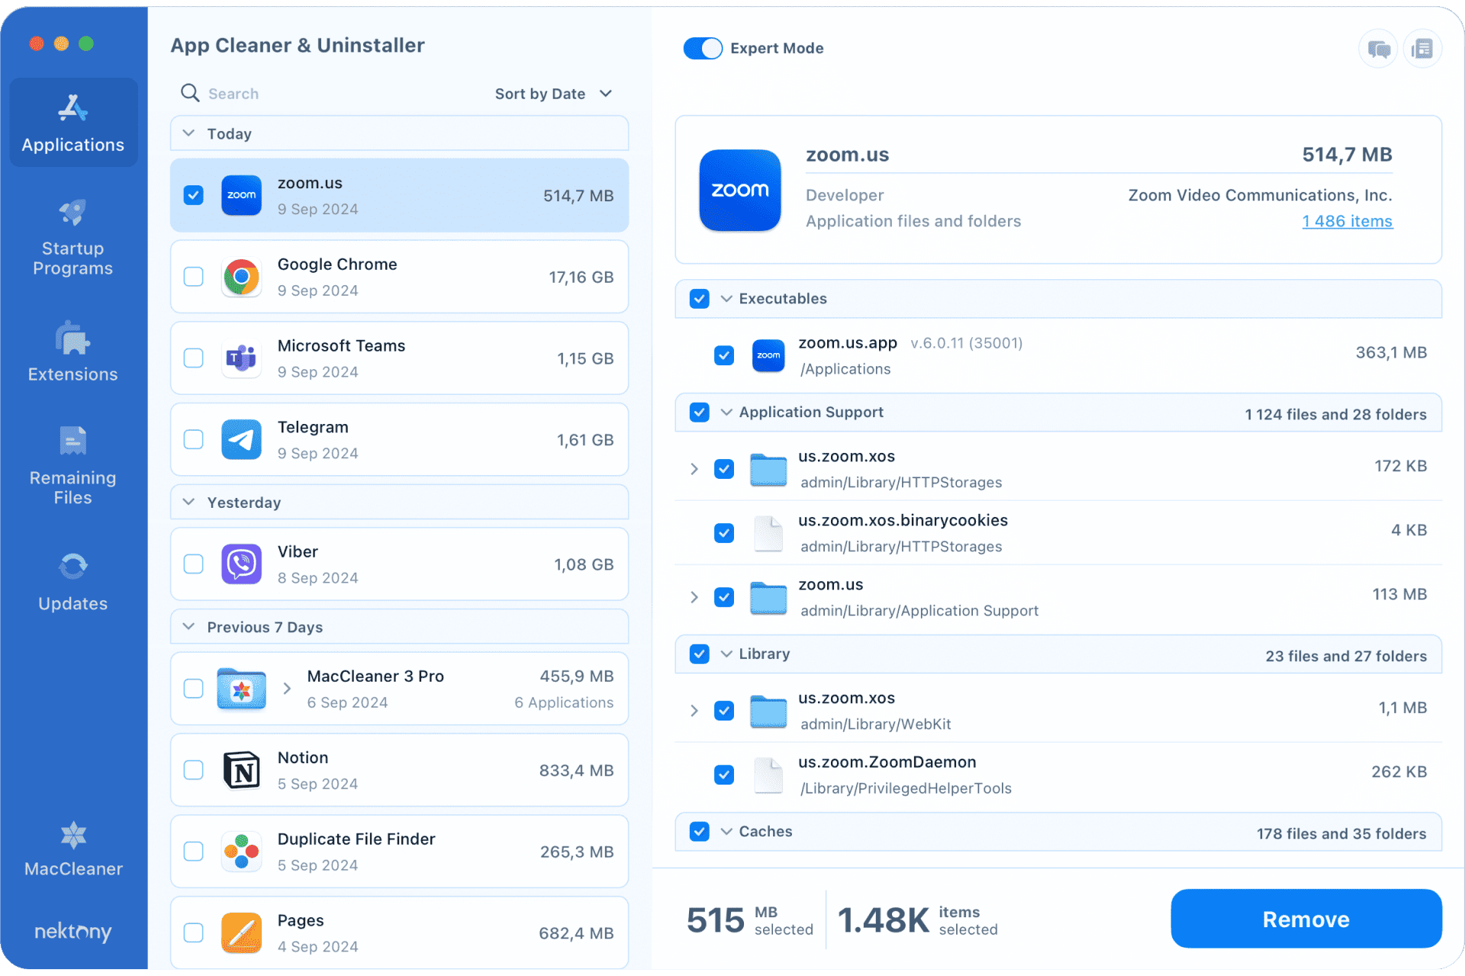Open the Remaining Files section
Image resolution: width=1465 pixels, height=976 pixels.
coord(73,466)
